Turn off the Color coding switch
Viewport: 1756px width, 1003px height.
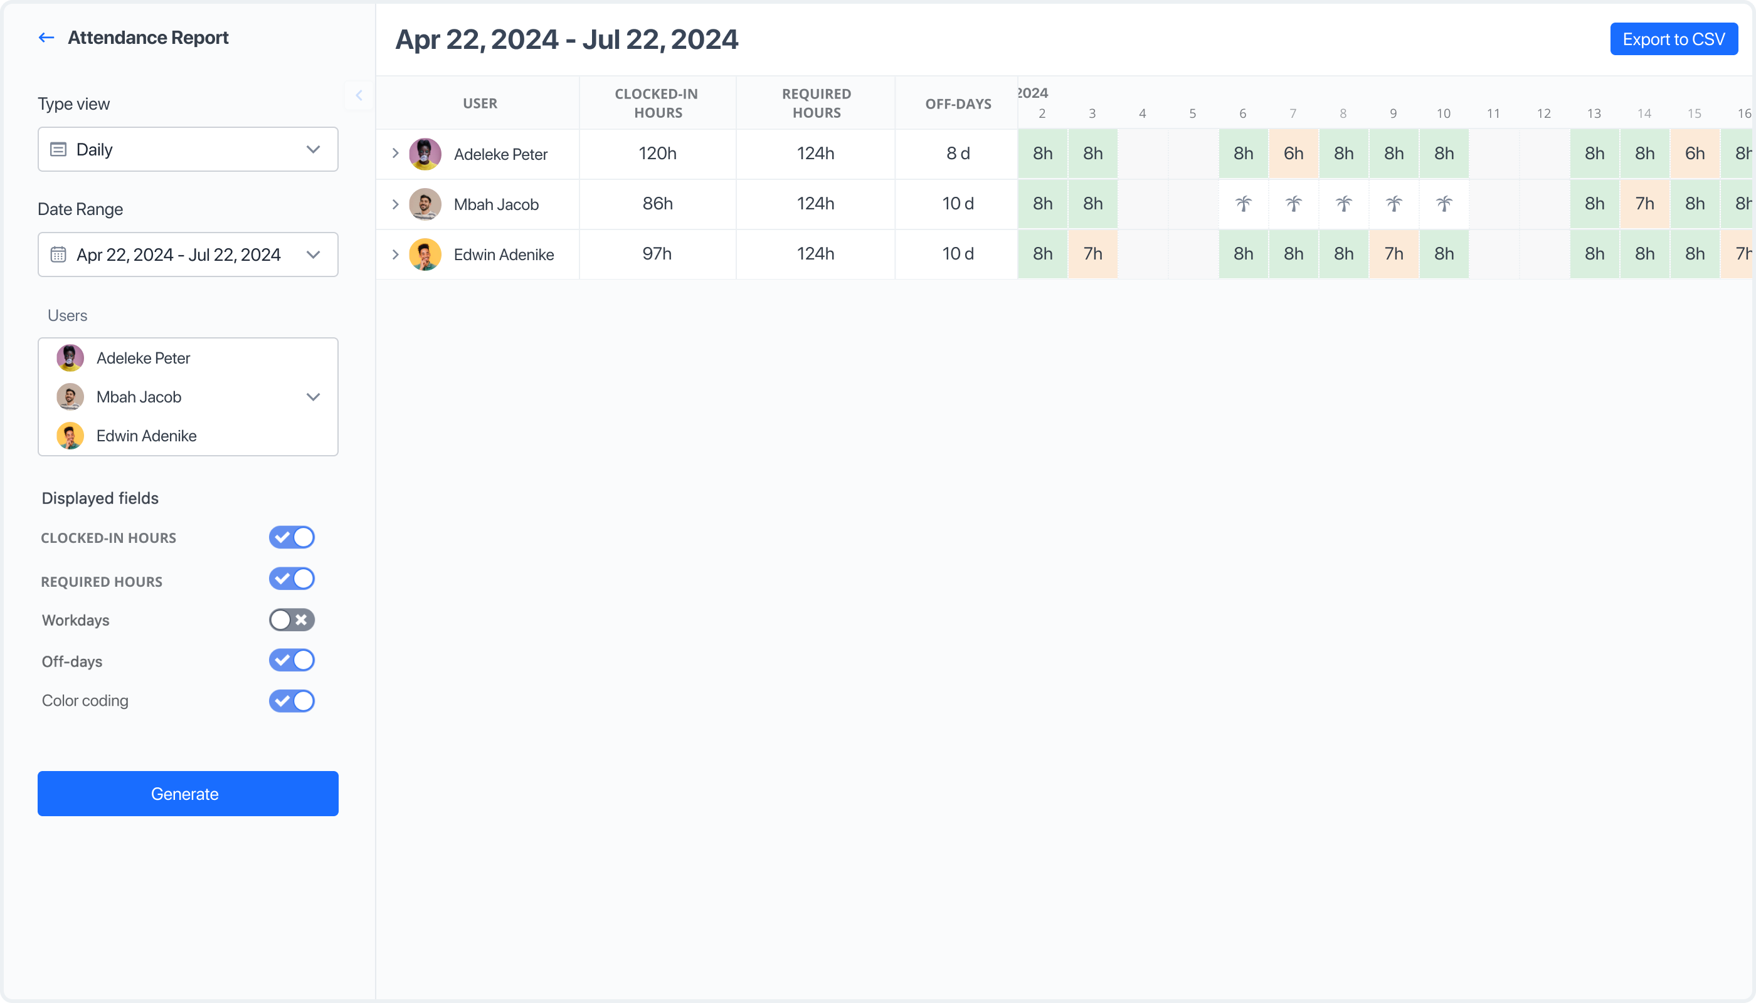[x=292, y=701]
